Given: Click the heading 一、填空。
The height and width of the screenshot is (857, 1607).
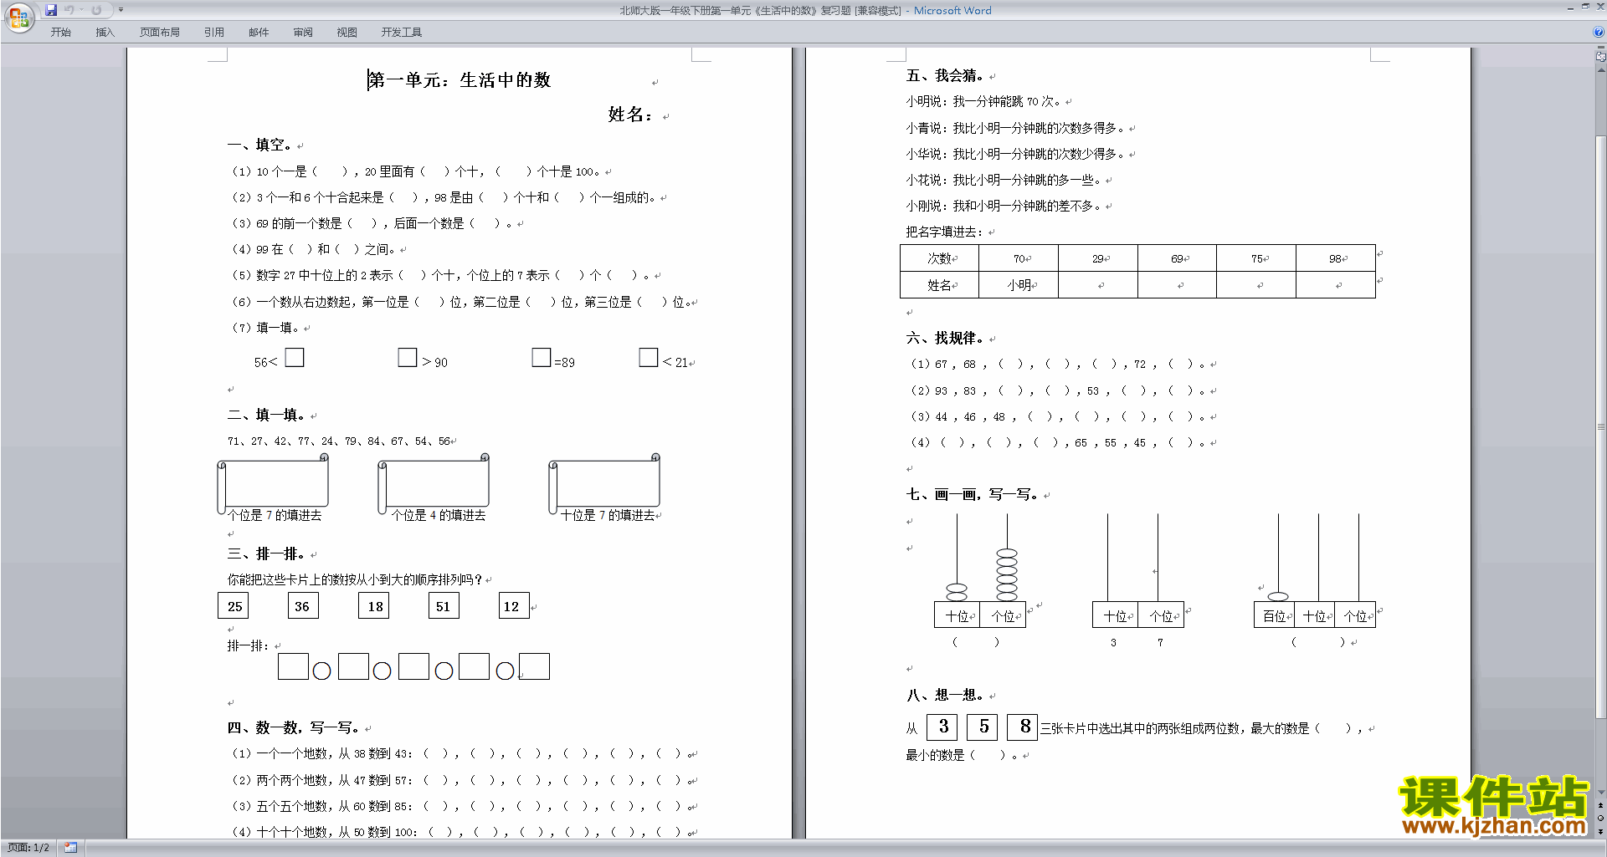Looking at the screenshot, I should 259,145.
